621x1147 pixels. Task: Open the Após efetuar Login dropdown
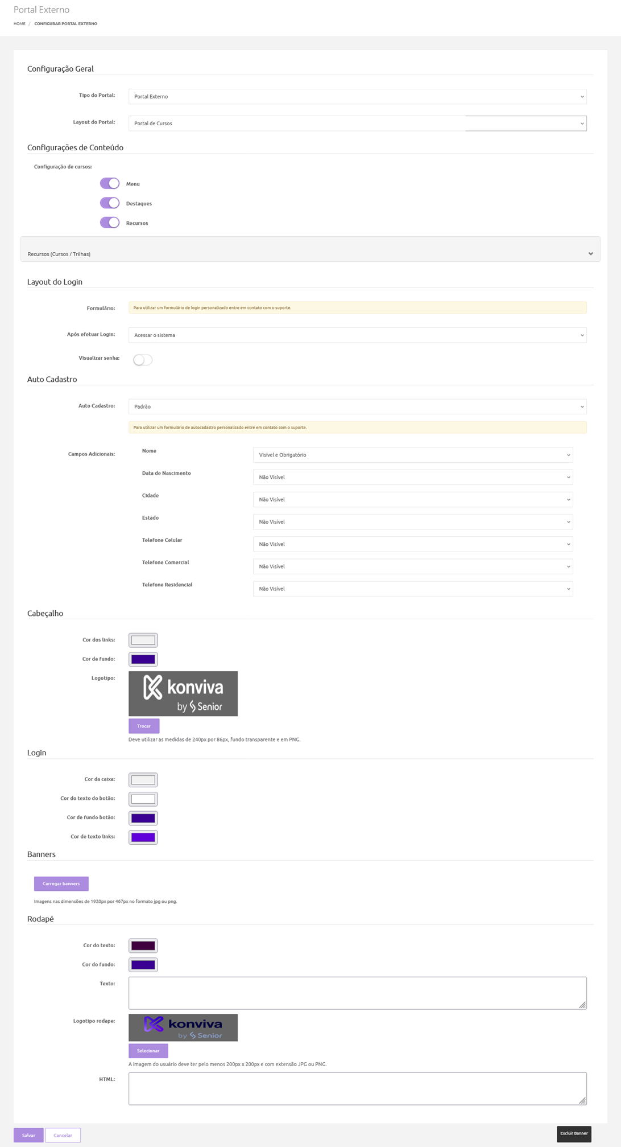pos(357,335)
